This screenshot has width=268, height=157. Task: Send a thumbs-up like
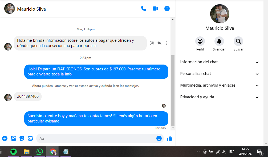pos(170,138)
